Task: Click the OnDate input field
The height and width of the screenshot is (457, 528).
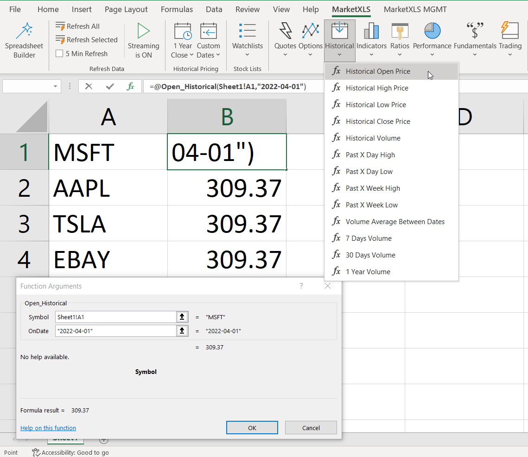Action: (x=115, y=331)
